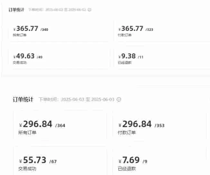The width and height of the screenshot is (210, 175).
Task: Click the lower 订单统计 heading
Action: [x=23, y=99]
